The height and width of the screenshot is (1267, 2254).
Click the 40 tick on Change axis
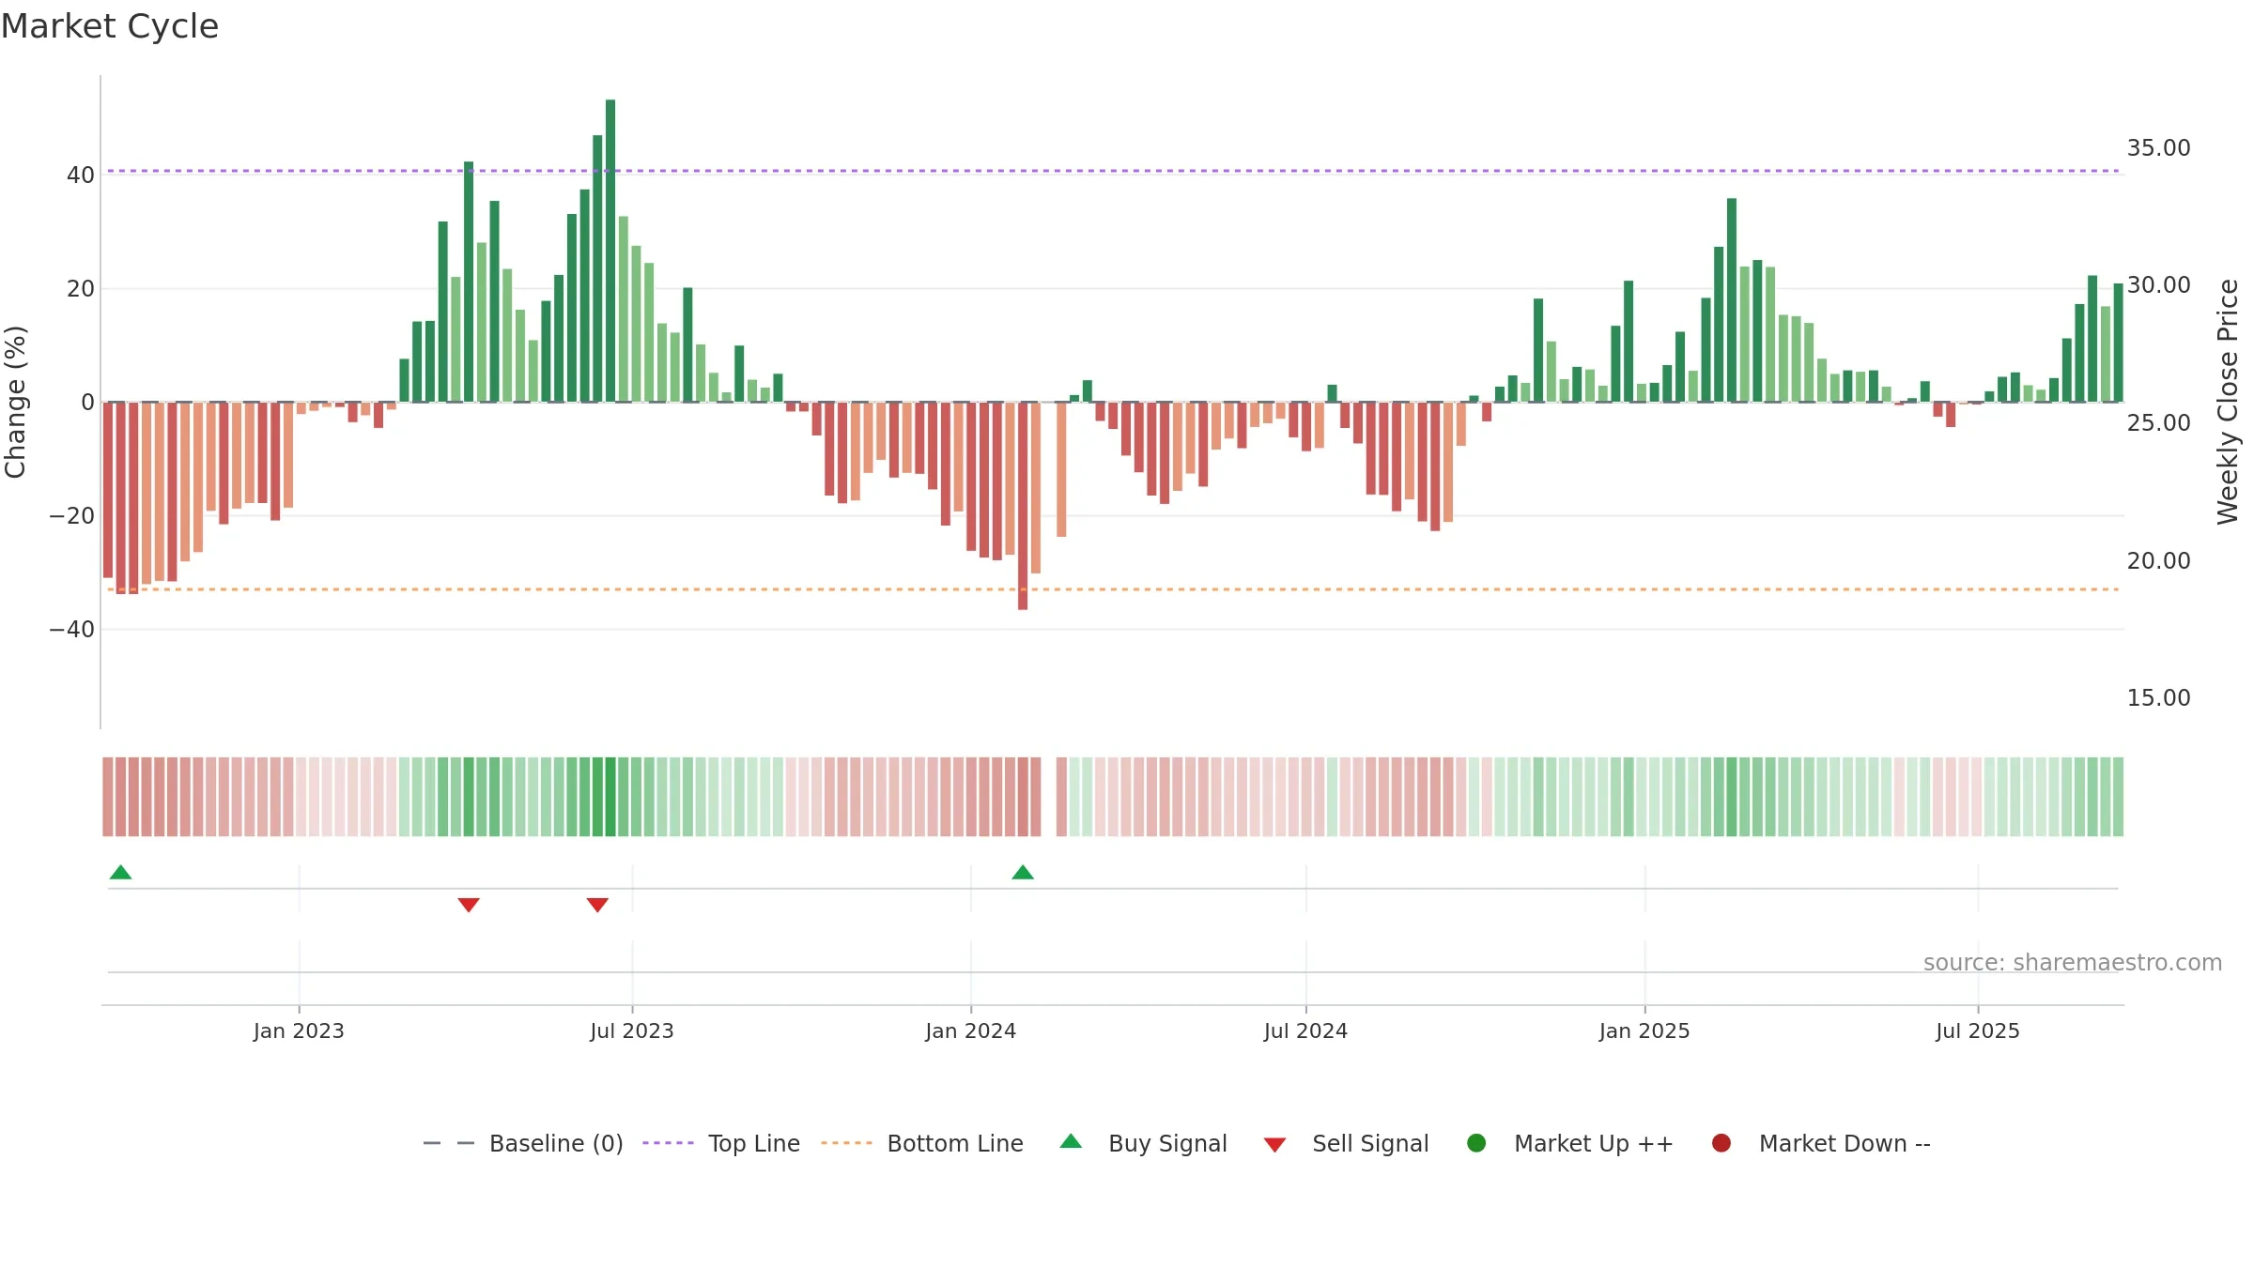(81, 176)
